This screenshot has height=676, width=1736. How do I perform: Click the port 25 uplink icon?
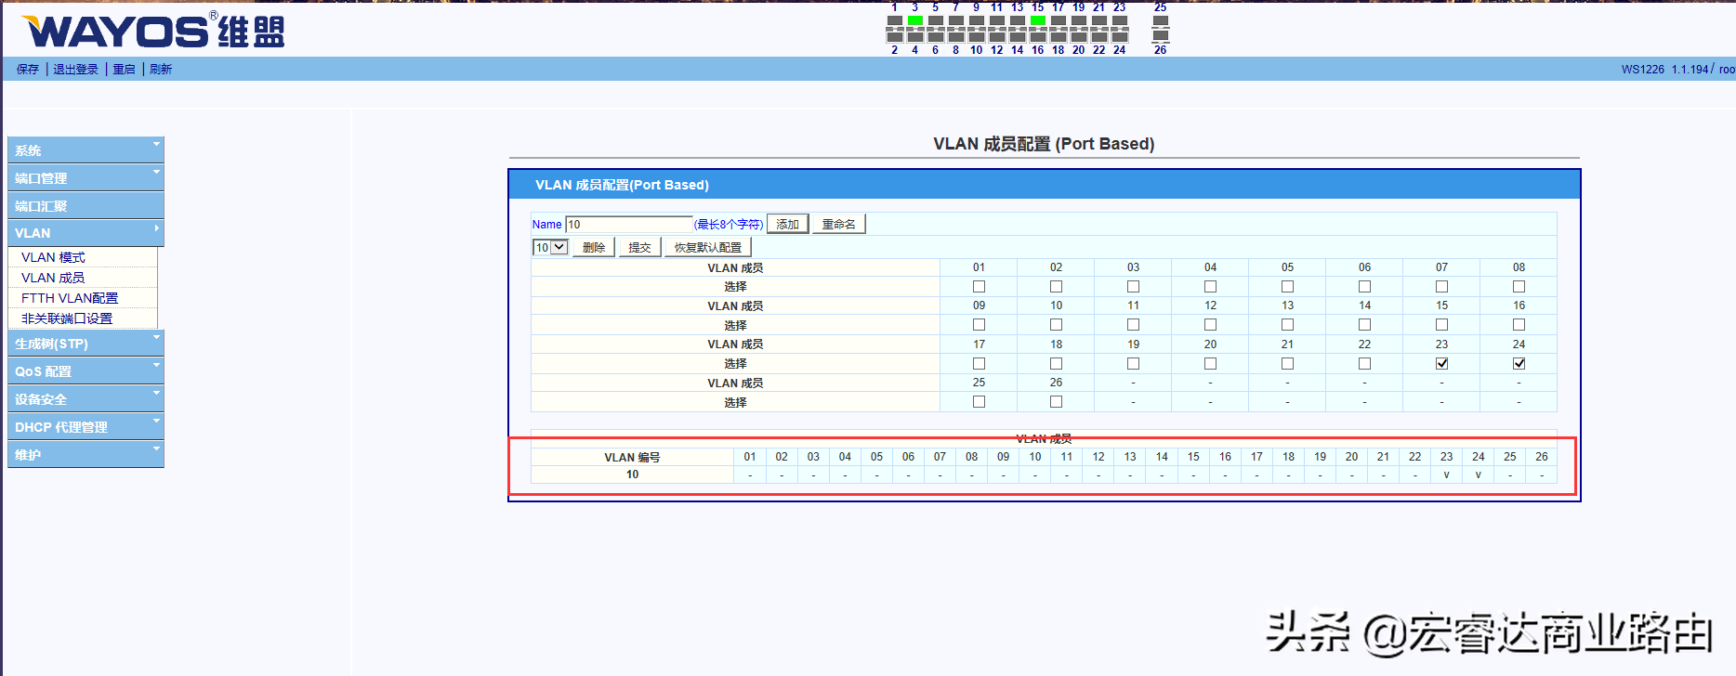click(x=1161, y=20)
